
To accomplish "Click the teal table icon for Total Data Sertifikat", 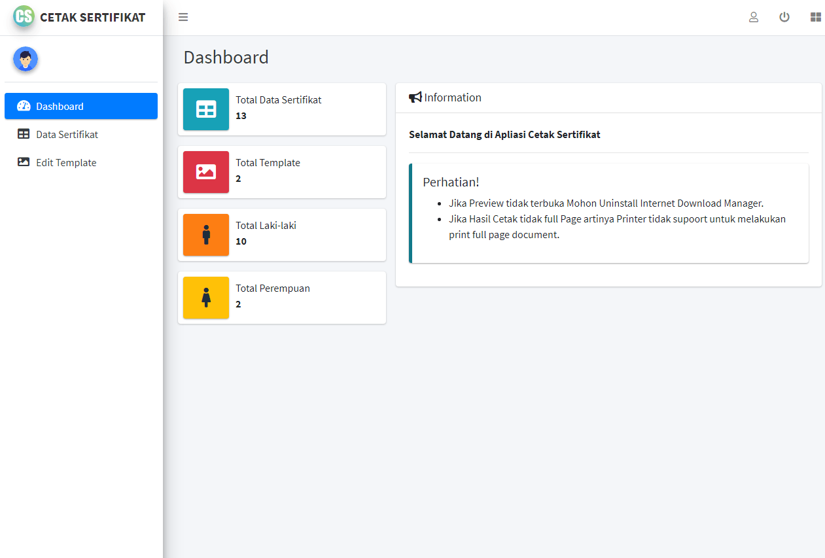I will 206,109.
